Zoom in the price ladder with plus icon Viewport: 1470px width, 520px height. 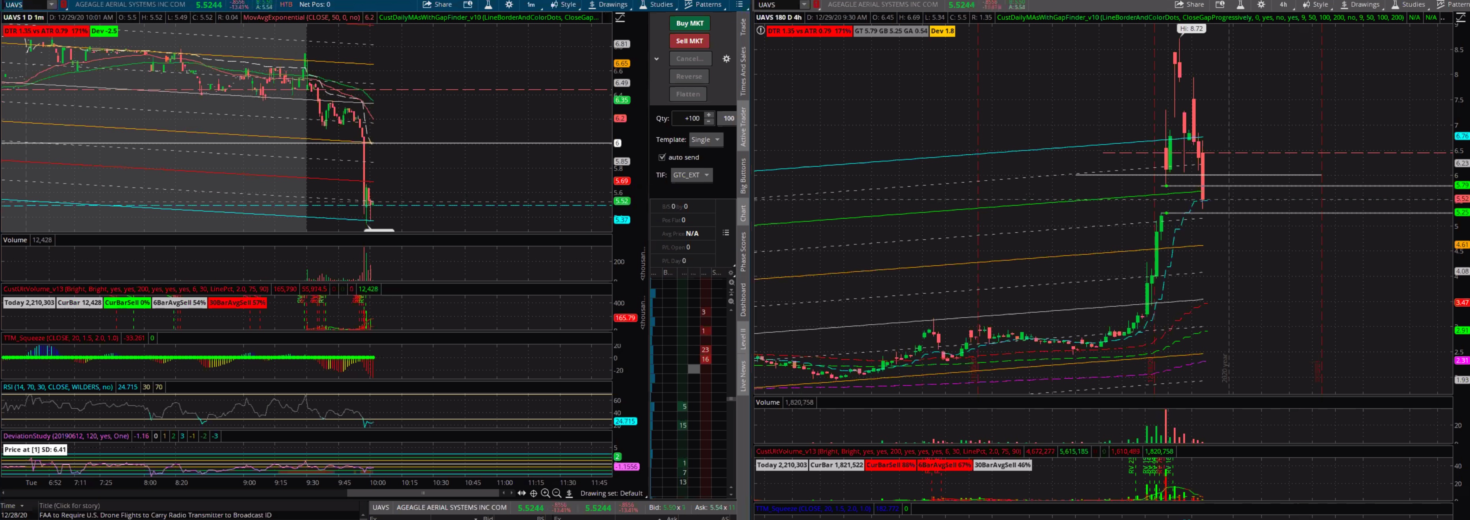[731, 282]
